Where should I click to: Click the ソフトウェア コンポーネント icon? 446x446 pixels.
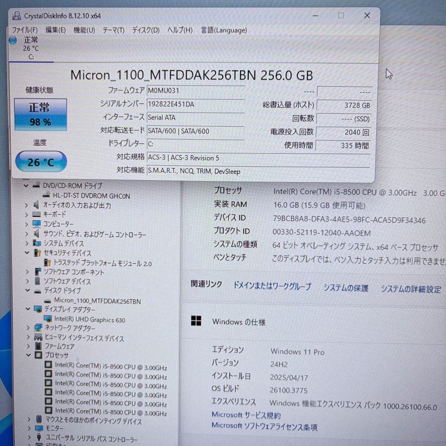click(x=38, y=272)
